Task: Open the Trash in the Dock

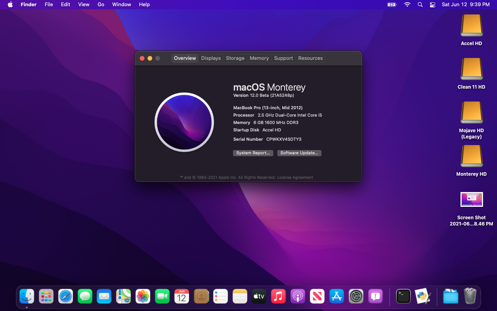Action: [x=470, y=297]
